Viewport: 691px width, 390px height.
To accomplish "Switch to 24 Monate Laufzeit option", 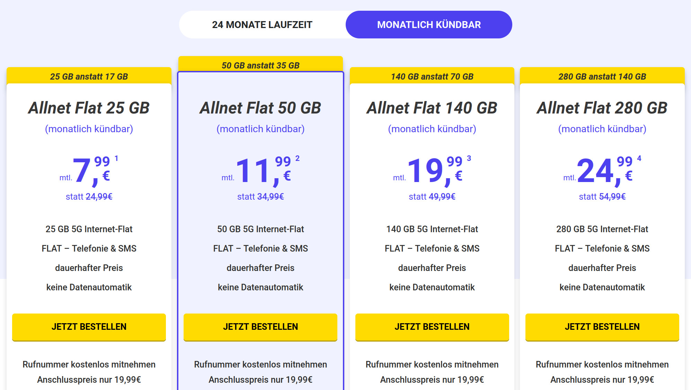I will [x=262, y=25].
